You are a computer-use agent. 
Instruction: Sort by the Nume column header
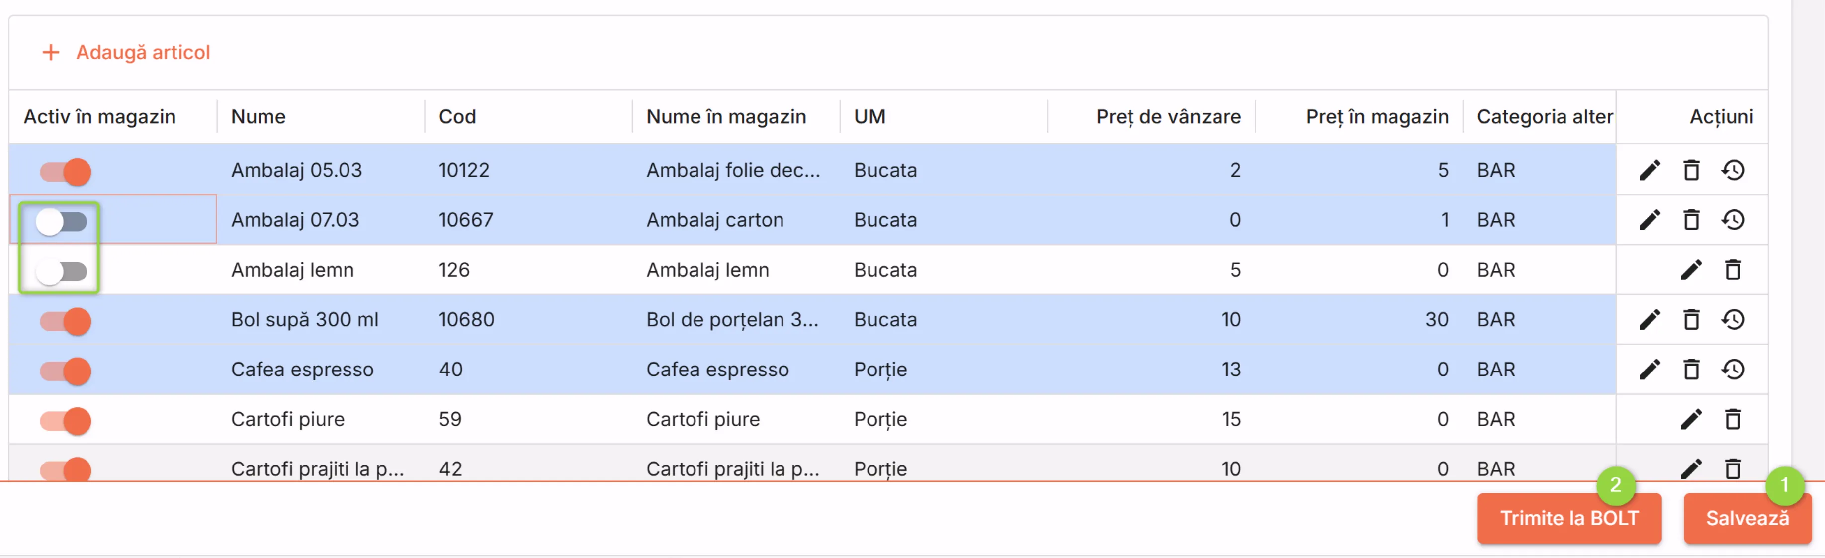259,116
